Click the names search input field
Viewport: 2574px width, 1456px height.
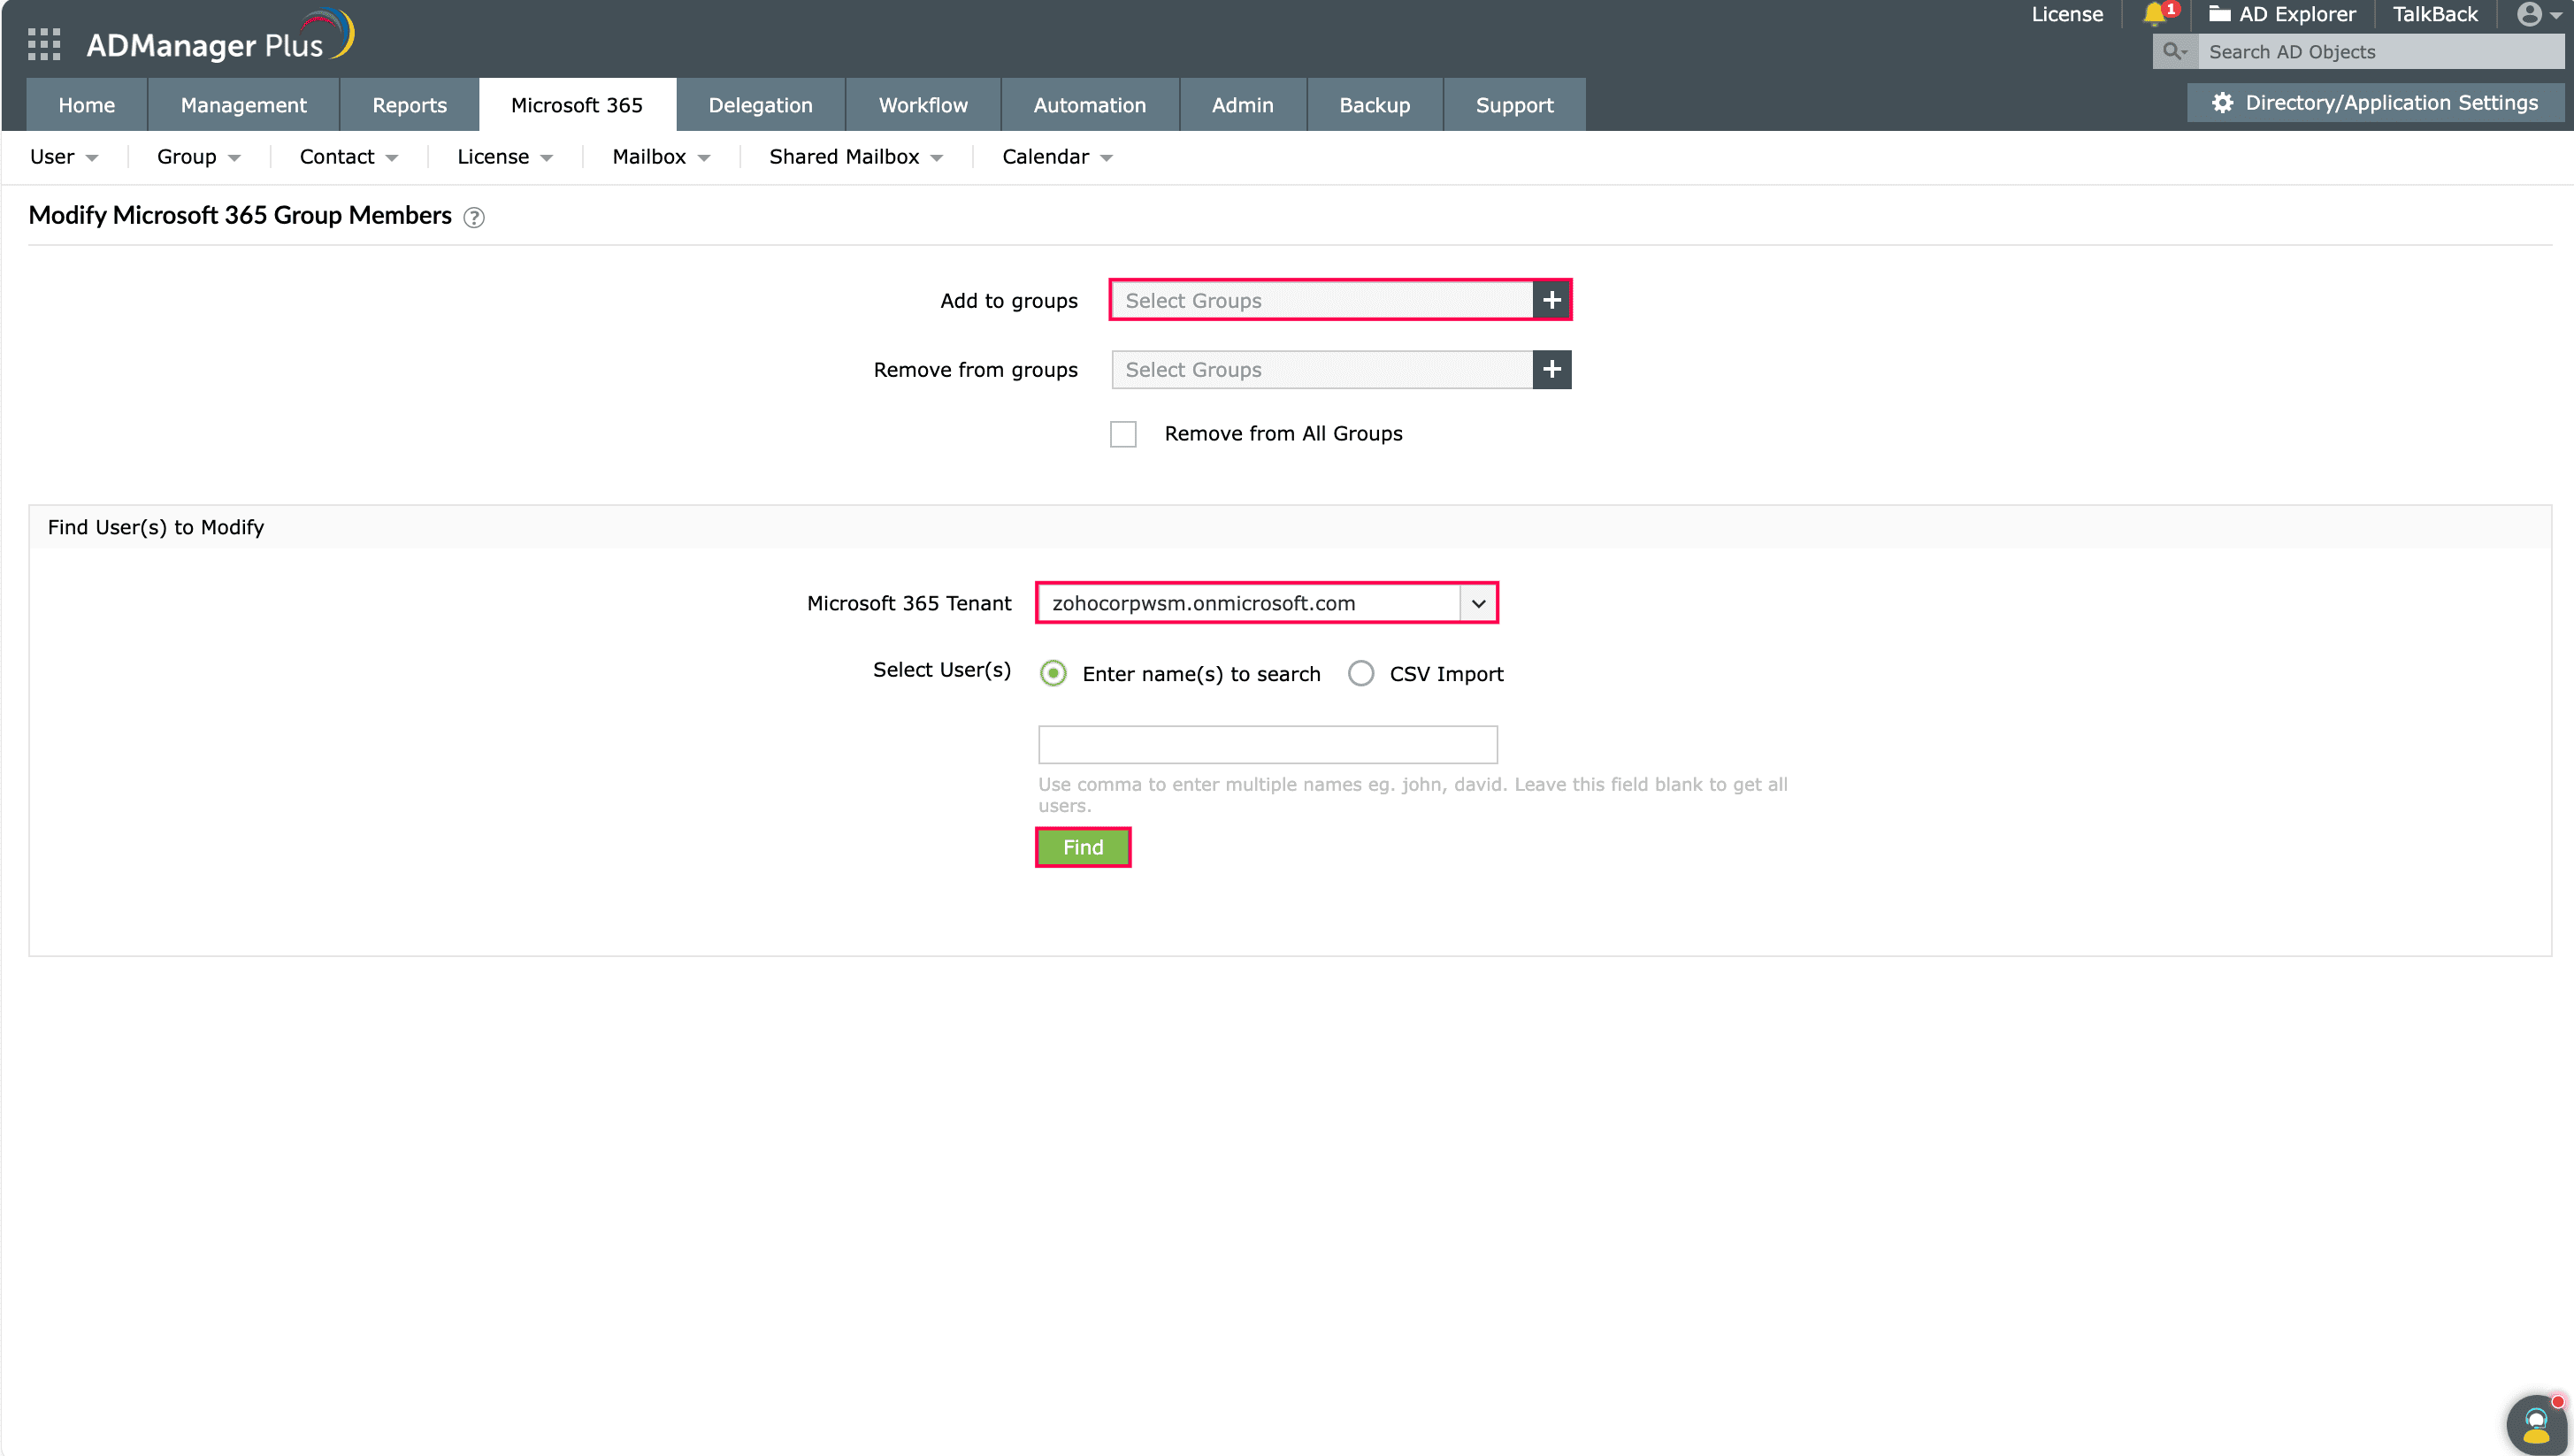point(1267,744)
